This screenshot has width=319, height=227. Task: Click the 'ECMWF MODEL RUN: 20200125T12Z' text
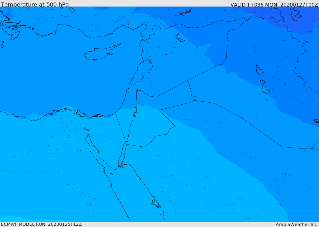tap(41, 224)
